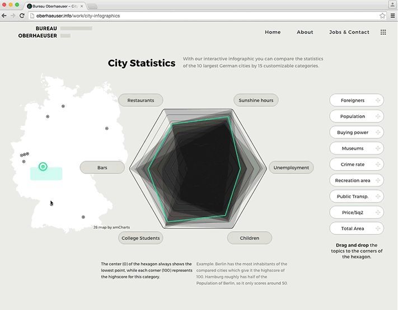The image size is (398, 310).
Task: Open the About page
Action: (305, 32)
